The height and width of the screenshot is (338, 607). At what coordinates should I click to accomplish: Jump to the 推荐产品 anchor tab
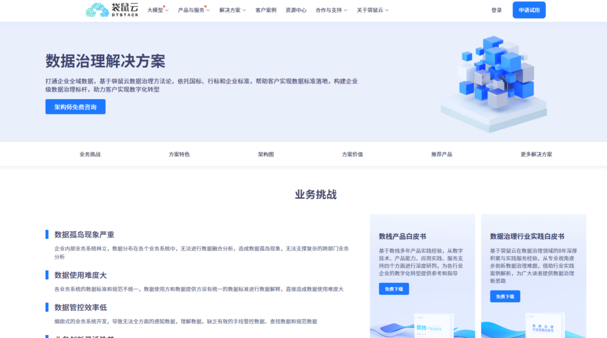pos(442,154)
